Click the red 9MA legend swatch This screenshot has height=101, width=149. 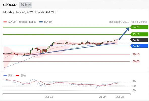17,76
